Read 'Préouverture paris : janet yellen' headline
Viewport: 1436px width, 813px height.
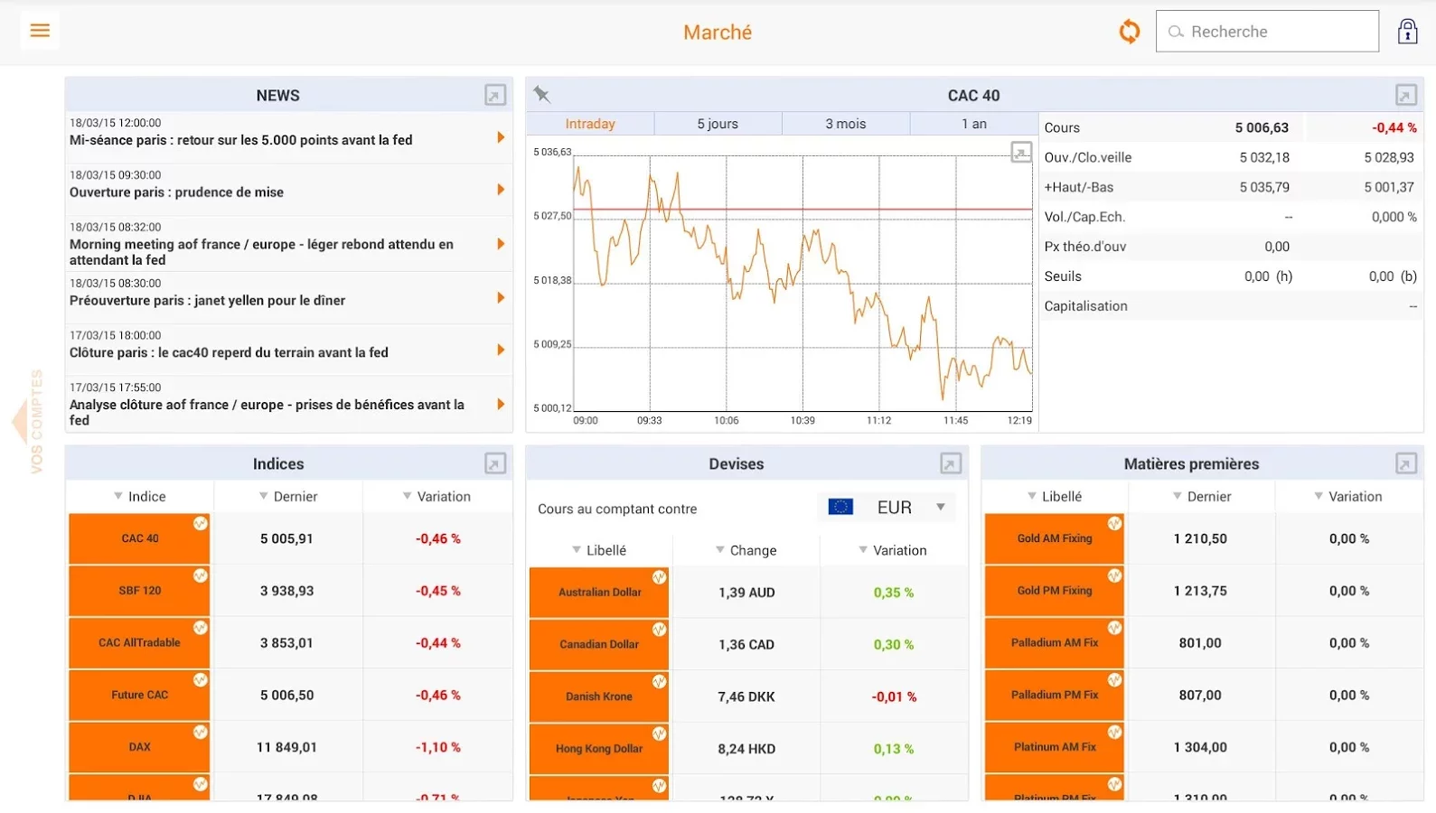[x=208, y=301]
